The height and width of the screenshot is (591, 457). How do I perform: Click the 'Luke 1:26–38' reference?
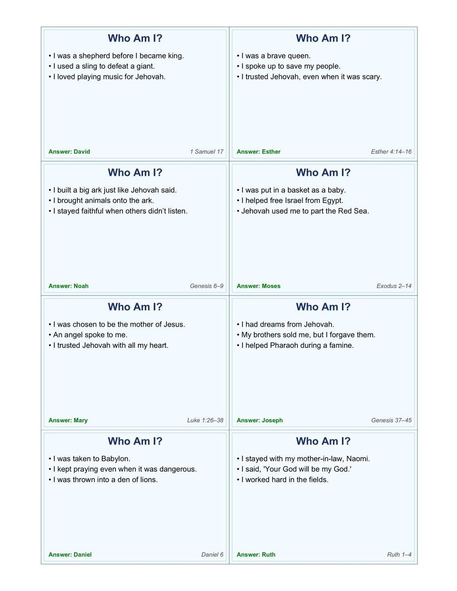[205, 420]
